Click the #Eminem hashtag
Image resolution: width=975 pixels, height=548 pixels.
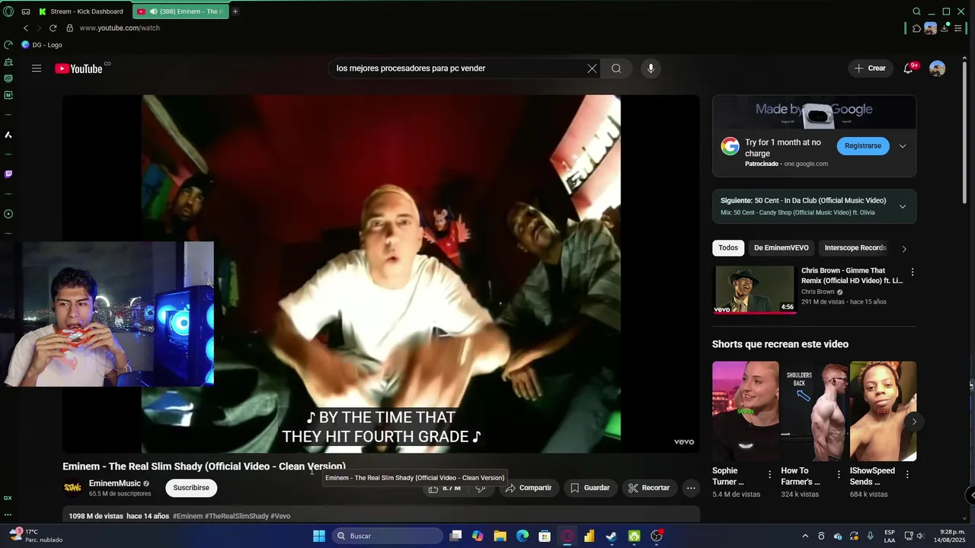point(188,516)
